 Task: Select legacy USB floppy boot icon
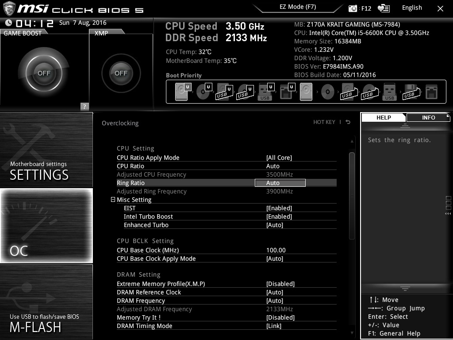(411, 92)
